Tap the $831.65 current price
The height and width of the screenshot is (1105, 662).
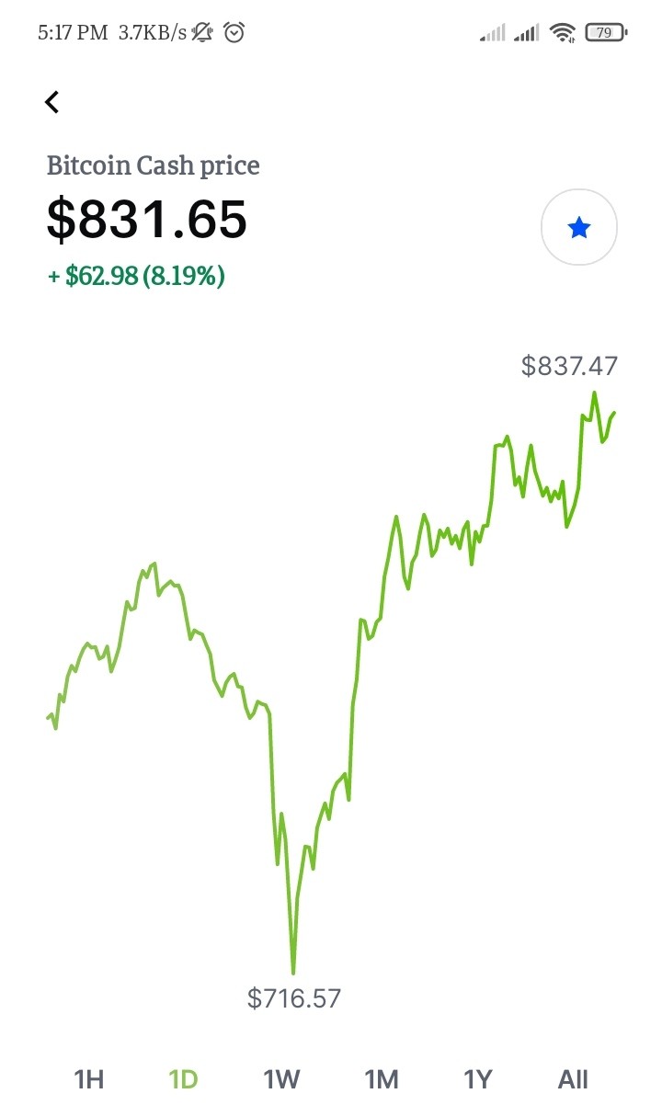pyautogui.click(x=147, y=220)
